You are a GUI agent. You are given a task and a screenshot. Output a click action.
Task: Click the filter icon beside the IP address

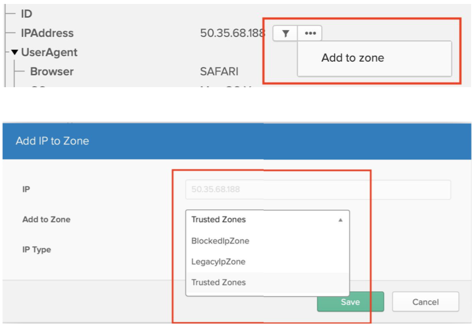pos(285,33)
